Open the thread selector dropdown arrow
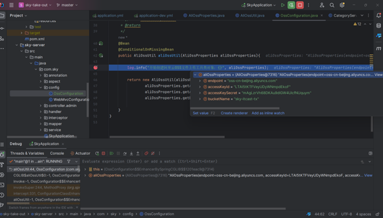This screenshot has width=383, height=218. [76, 162]
